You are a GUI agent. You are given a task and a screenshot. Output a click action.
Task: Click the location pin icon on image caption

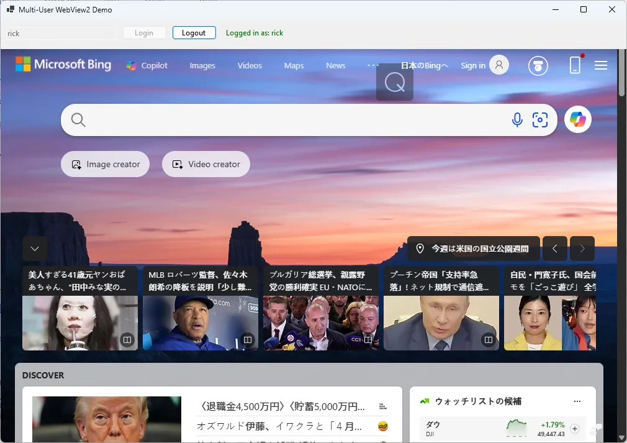click(x=420, y=249)
